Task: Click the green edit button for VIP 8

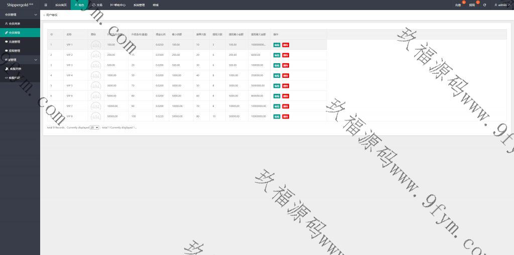Action: 277,116
